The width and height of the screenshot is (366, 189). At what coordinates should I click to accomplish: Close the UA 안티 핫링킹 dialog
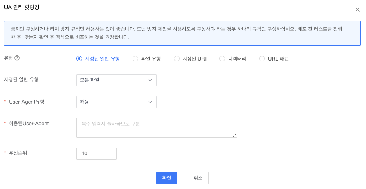[358, 10]
